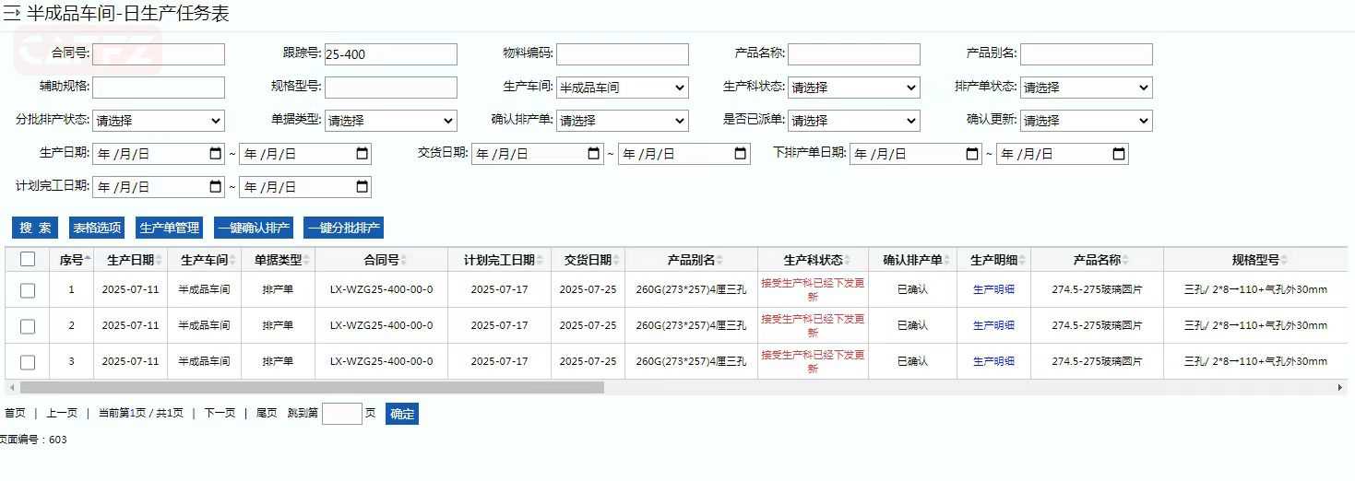Open the 单据类型 dropdown list

390,121
